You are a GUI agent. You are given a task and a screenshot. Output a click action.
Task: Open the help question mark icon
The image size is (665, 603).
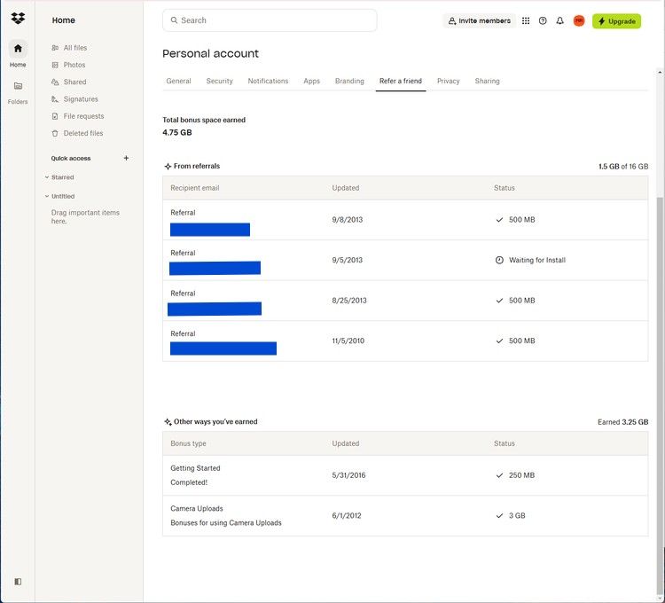543,20
